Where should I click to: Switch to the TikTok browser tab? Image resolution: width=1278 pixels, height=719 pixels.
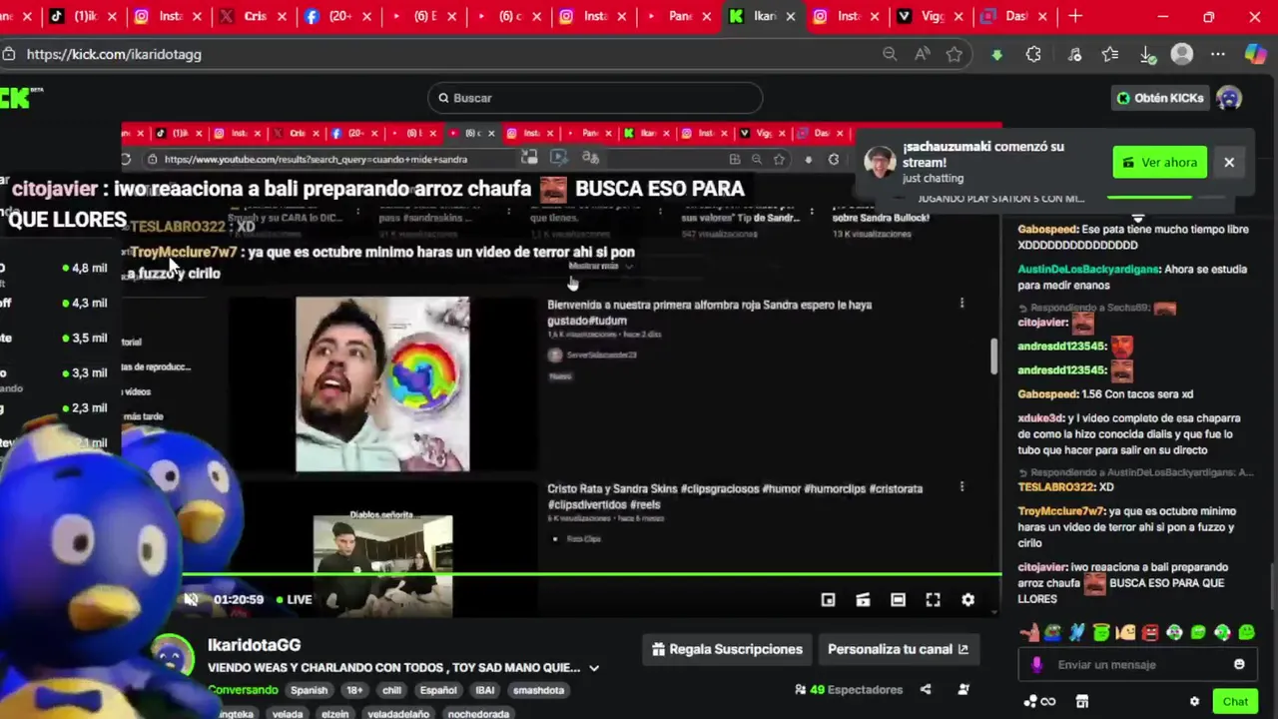click(84, 16)
